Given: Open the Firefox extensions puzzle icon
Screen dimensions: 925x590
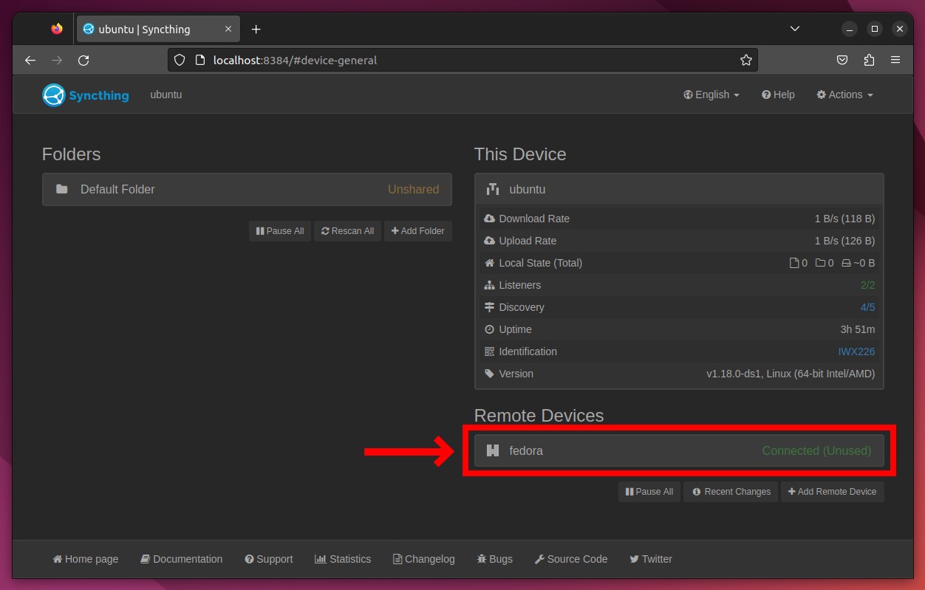Looking at the screenshot, I should pos(869,60).
